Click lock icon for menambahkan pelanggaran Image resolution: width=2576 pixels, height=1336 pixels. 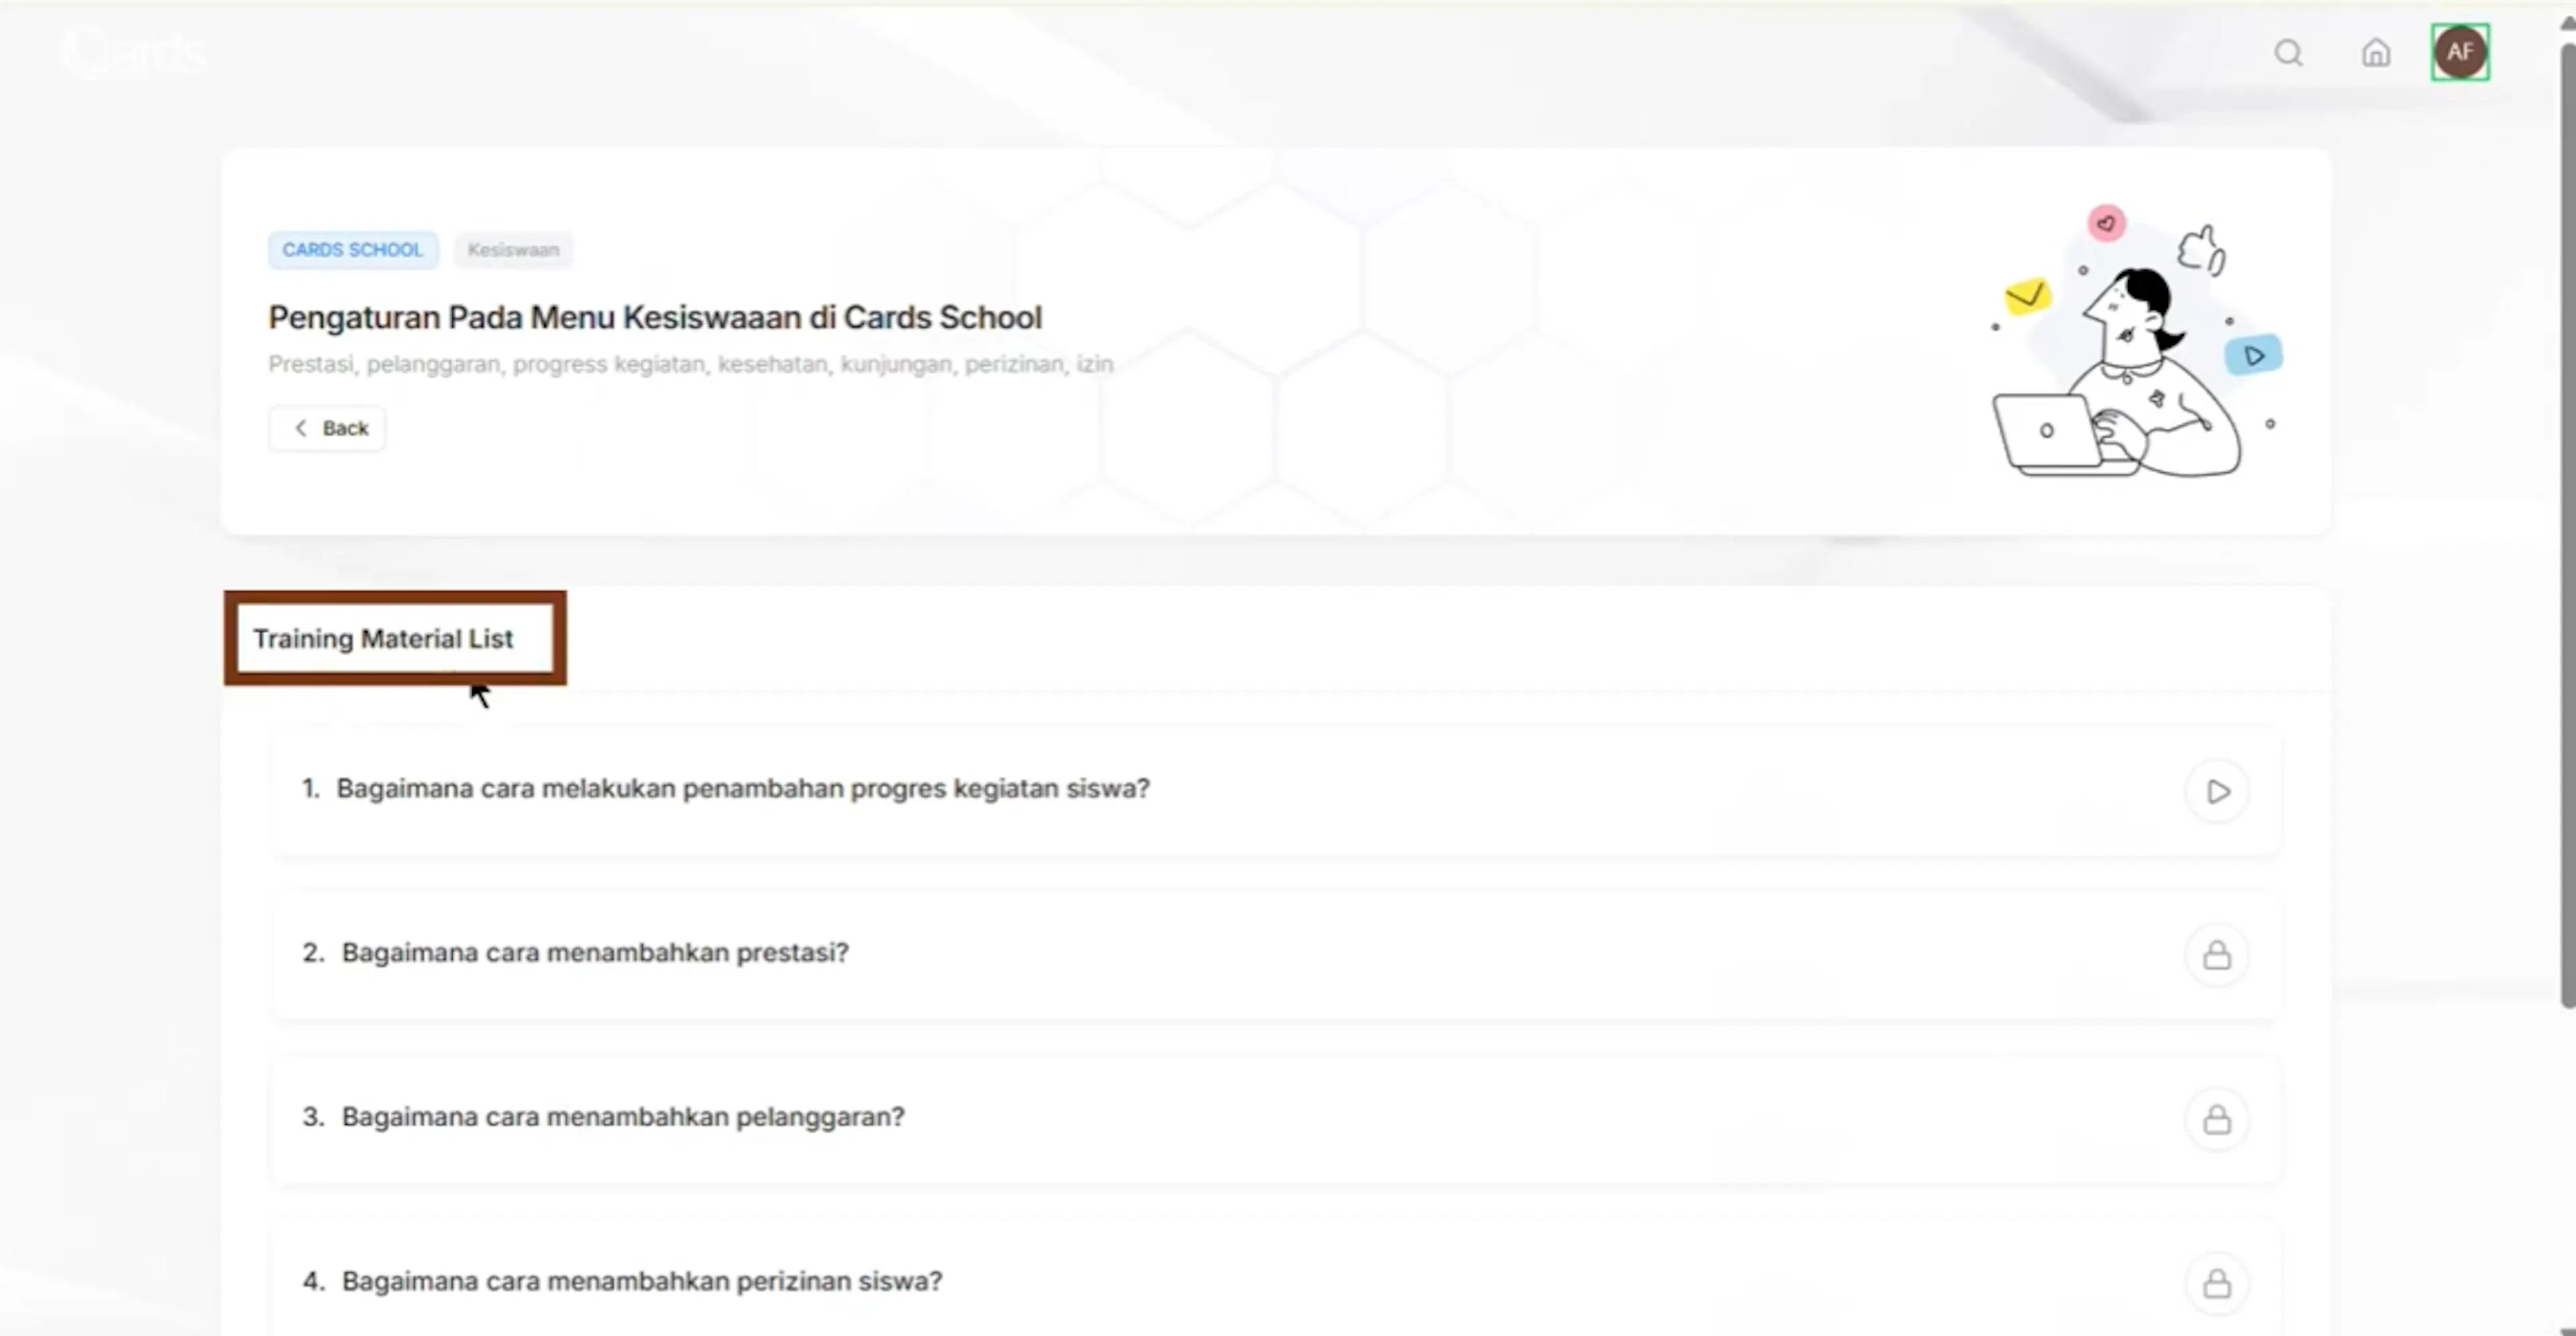[x=2217, y=1119]
